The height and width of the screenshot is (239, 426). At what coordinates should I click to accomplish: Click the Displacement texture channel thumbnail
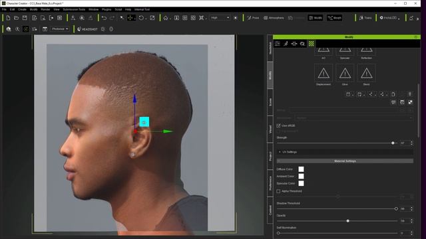323,73
